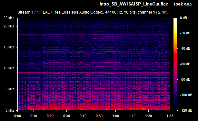Click the 20 kHz frequency axis label
Viewport: 198px width, 121px height.
[9, 26]
